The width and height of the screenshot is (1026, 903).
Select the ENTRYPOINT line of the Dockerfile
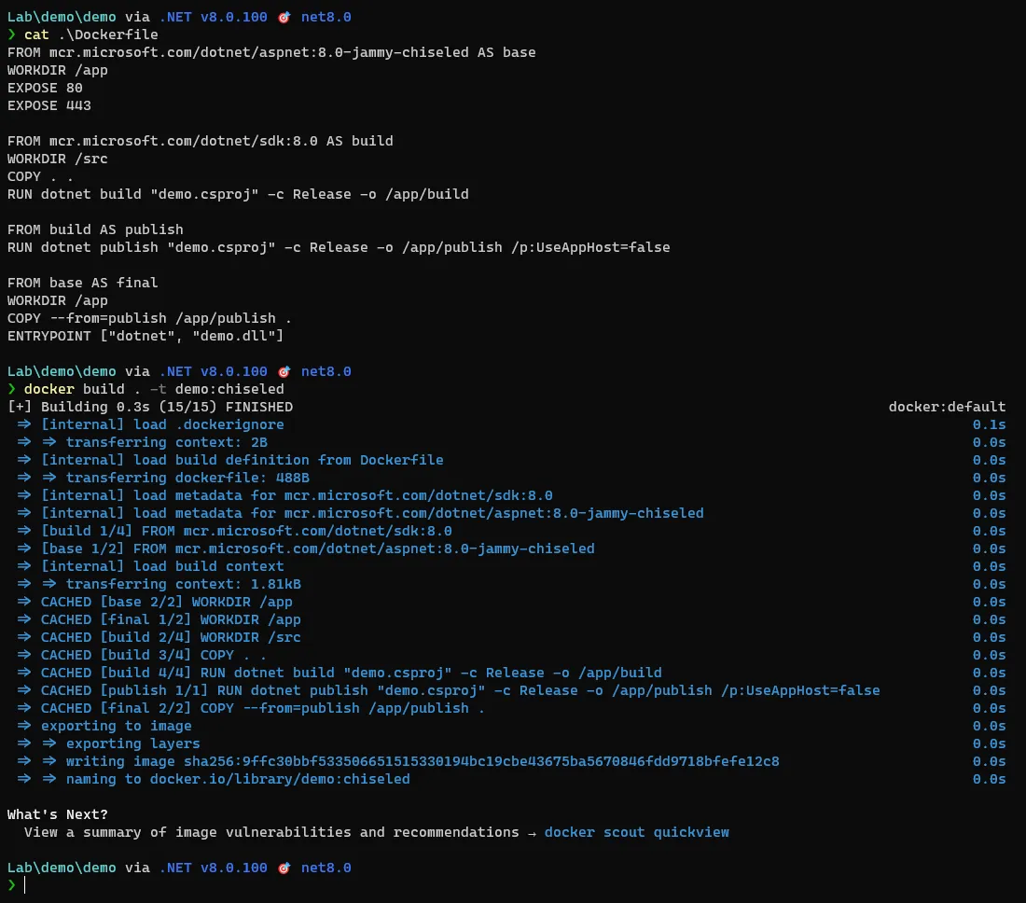tap(145, 336)
